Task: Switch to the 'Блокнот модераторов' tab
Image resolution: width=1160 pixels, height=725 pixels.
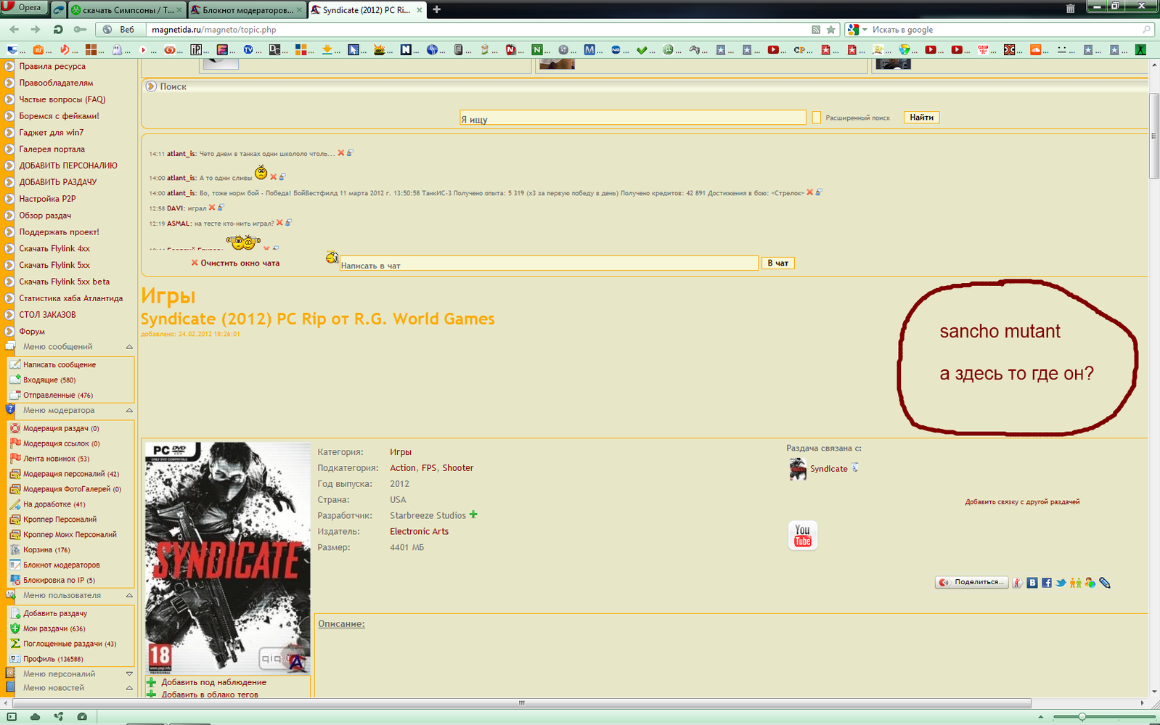Action: 247,10
